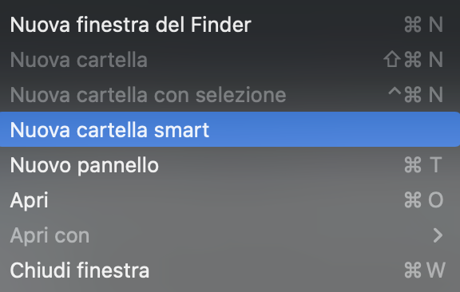Click the command symbol in the Nuova cartella row
Image resolution: width=460 pixels, height=292 pixels.
click(413, 60)
